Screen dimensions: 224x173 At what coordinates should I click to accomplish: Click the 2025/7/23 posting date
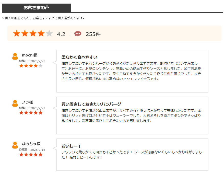click(38, 61)
